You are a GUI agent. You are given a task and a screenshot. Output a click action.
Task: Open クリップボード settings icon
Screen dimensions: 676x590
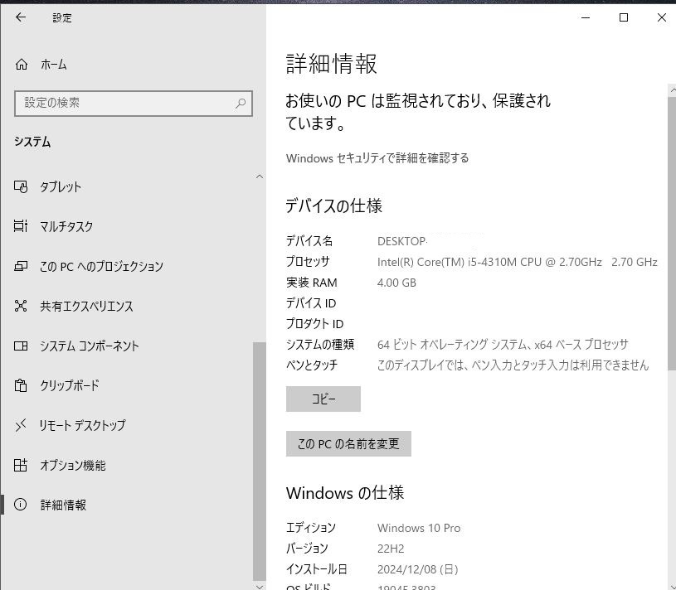click(21, 385)
